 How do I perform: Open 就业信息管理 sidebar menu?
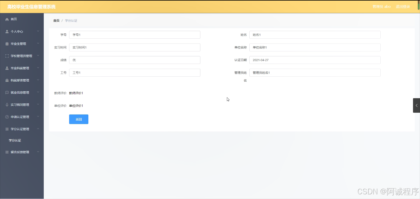22,92
